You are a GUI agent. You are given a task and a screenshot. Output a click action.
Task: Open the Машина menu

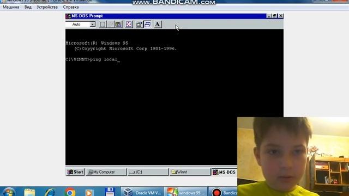click(x=11, y=7)
